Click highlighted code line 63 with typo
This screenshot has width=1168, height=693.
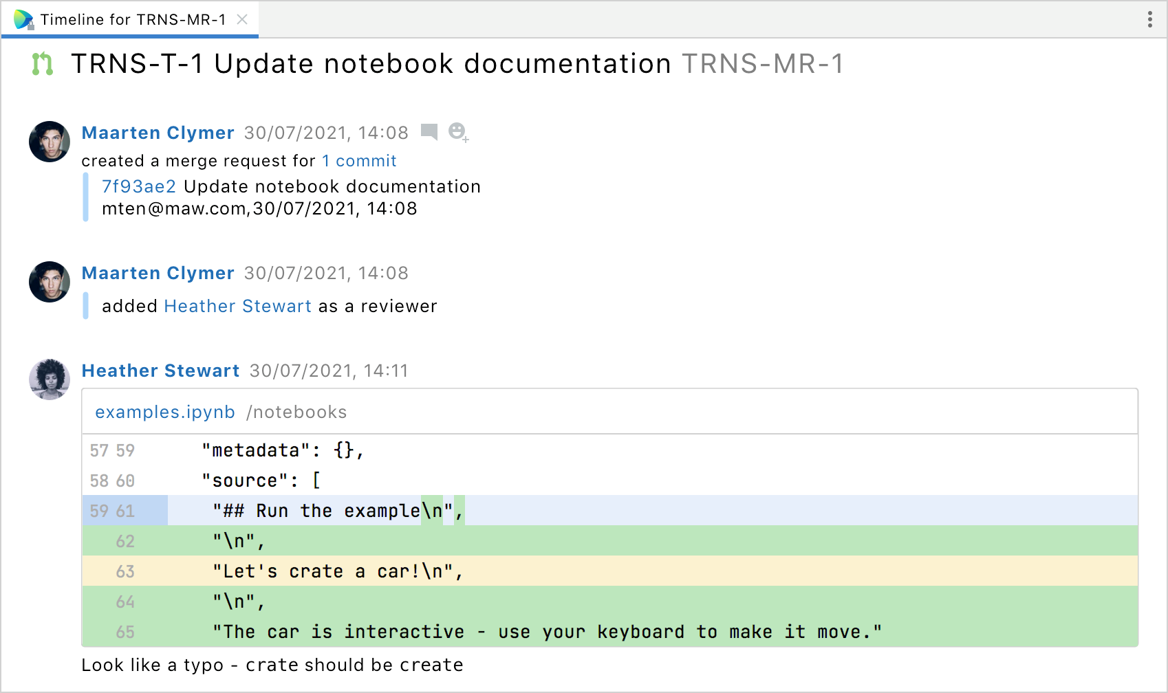[x=337, y=571]
